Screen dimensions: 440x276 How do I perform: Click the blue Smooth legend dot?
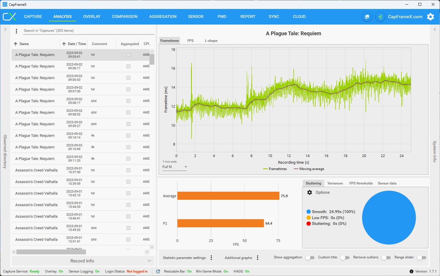click(x=308, y=212)
